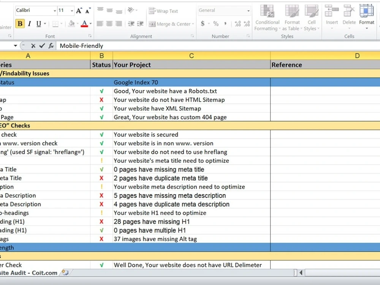Apply Accounting dollar format

click(203, 24)
